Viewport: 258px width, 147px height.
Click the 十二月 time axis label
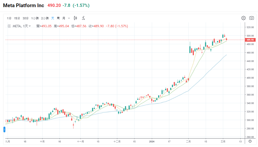[117, 141]
